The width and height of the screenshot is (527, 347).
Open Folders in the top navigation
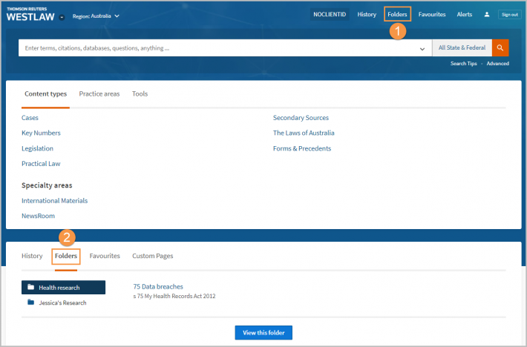coord(397,14)
